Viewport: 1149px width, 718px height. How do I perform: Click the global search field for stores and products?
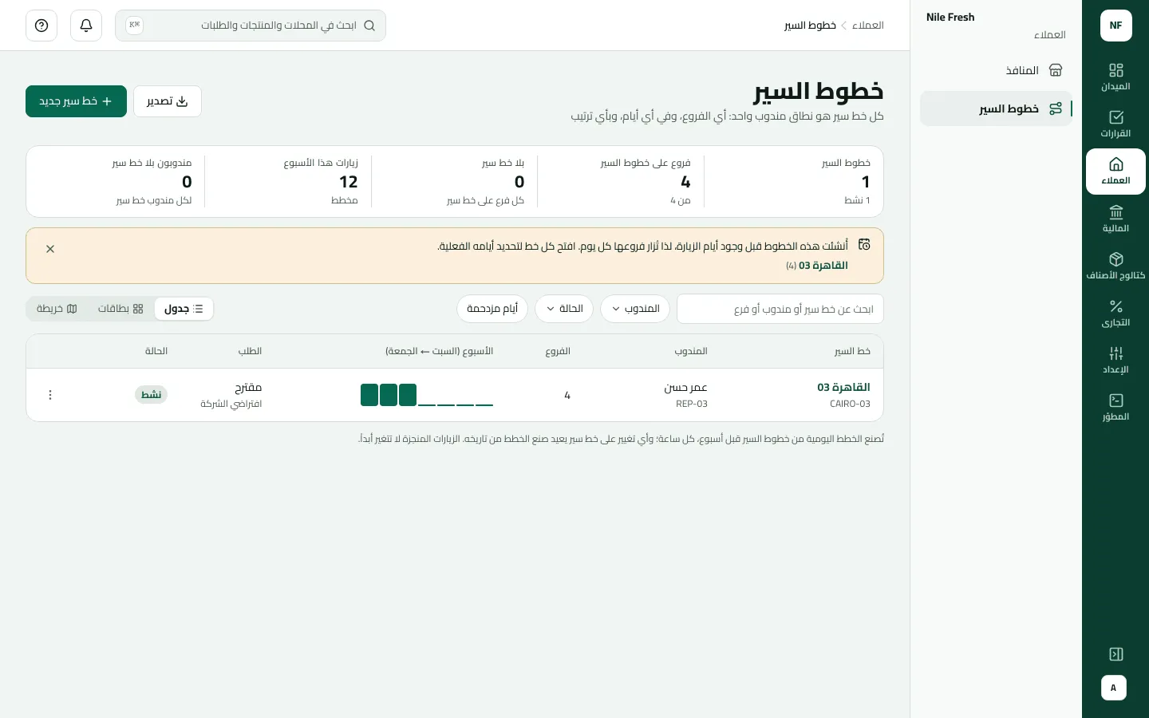click(251, 26)
